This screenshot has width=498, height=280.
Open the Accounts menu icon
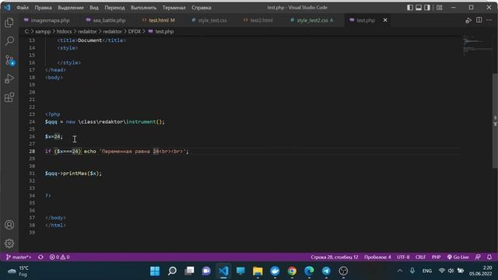pos(9,225)
